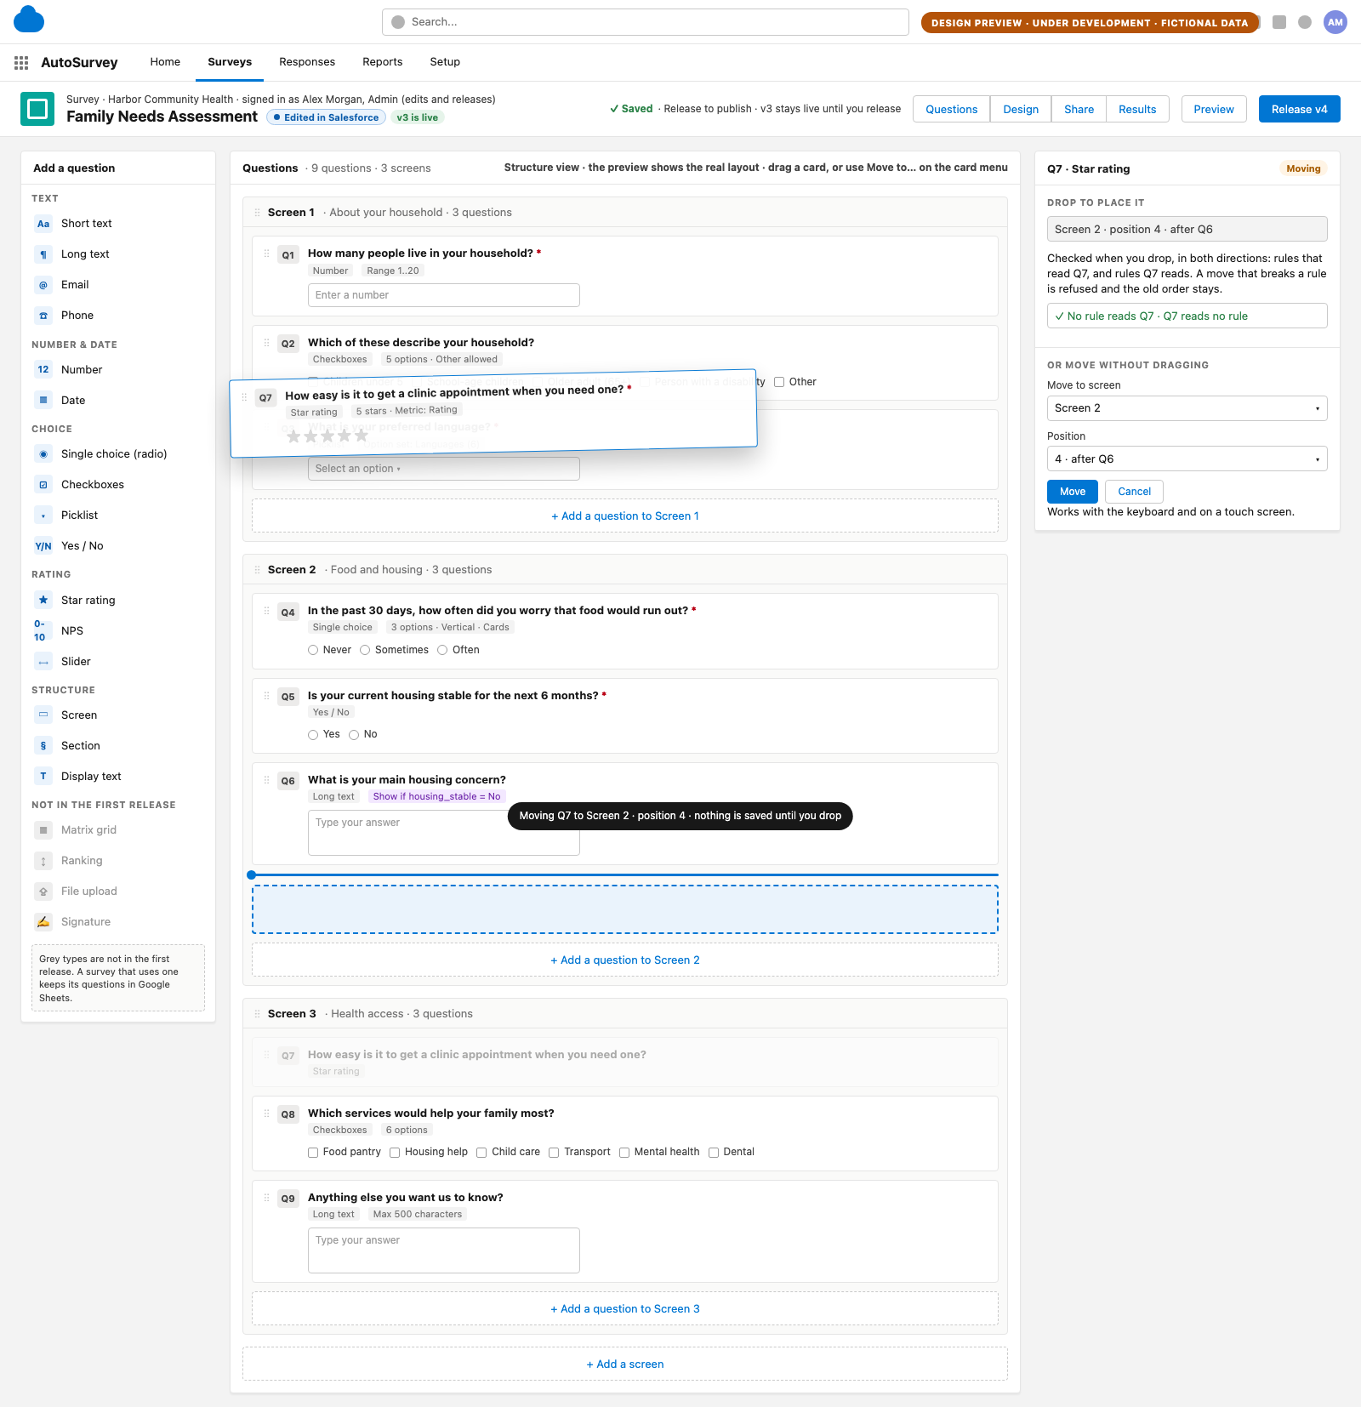Go to the Setup tab
Viewport: 1361px width, 1407px height.
[x=445, y=62]
